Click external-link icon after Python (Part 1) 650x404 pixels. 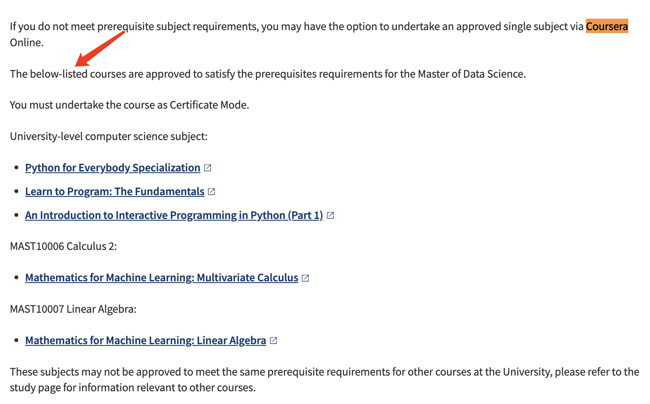(x=330, y=215)
